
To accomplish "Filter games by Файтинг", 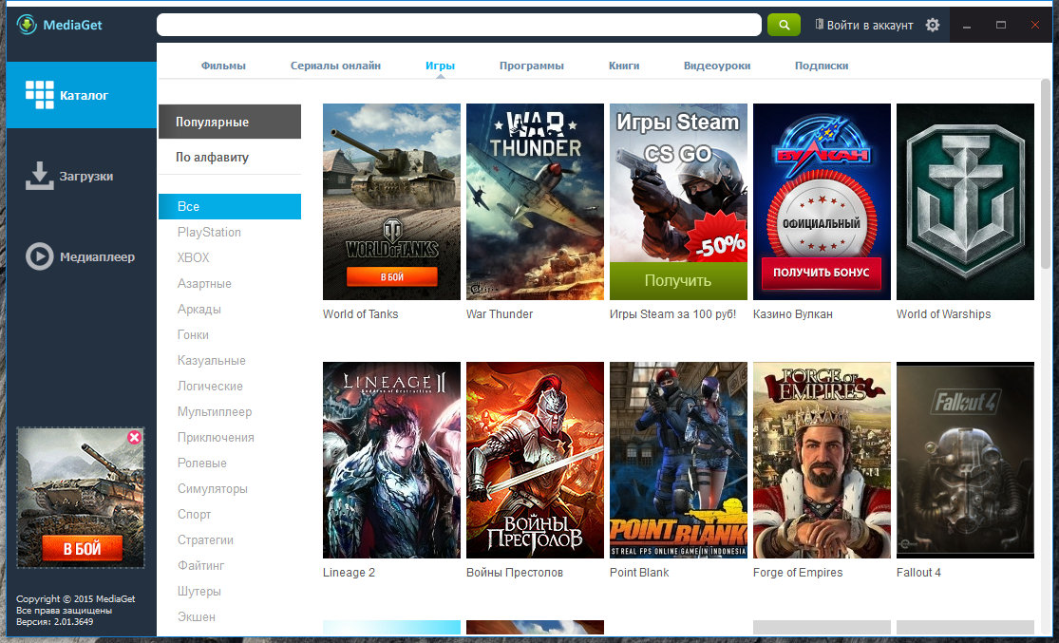I will click(200, 566).
